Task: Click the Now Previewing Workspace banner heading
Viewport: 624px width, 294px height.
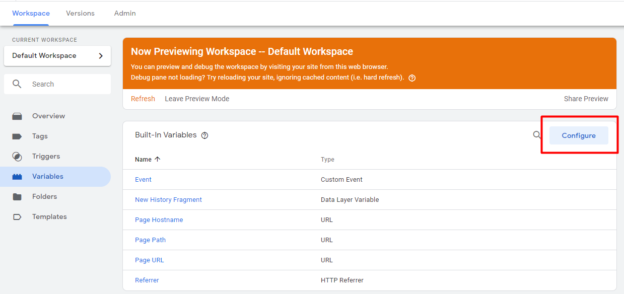Action: [242, 51]
